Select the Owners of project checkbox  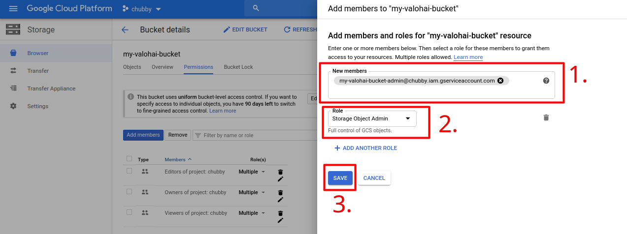(130, 192)
